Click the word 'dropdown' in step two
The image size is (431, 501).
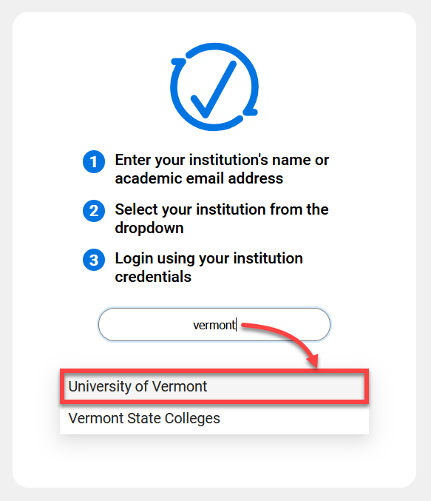(149, 228)
